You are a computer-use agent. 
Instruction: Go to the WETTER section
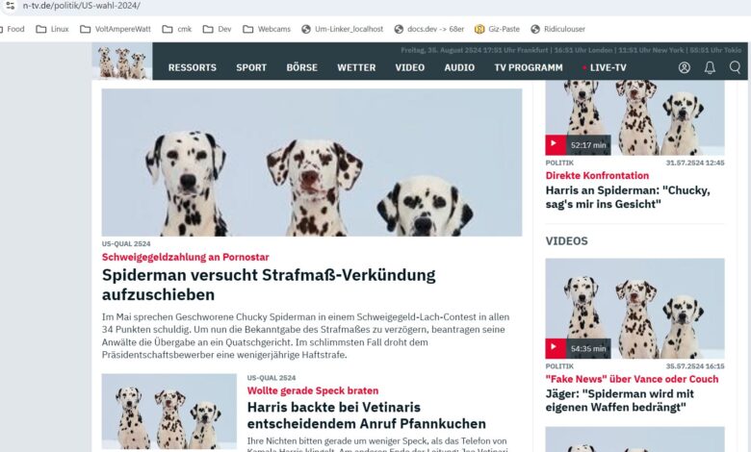[x=356, y=68]
